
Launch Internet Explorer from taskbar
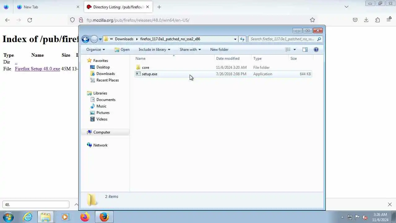point(28,217)
